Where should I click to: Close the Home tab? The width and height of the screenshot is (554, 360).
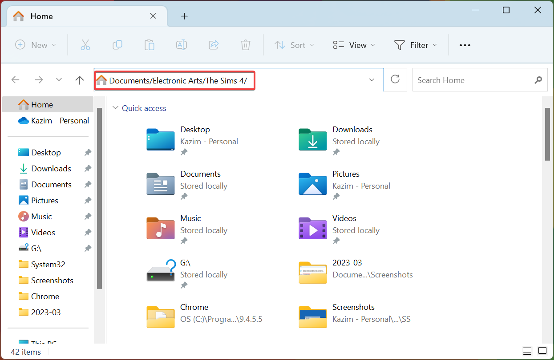click(x=153, y=16)
